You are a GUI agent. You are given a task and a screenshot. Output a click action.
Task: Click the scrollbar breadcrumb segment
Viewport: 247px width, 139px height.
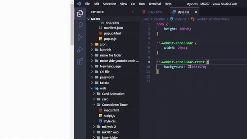click(159, 19)
